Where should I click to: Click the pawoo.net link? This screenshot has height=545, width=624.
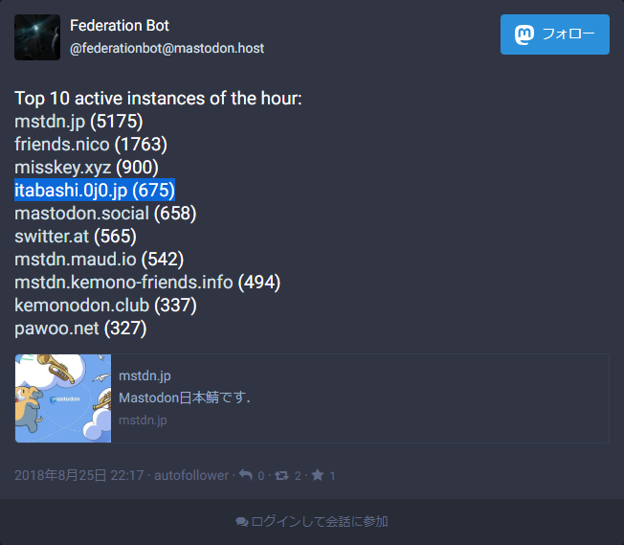coord(56,329)
